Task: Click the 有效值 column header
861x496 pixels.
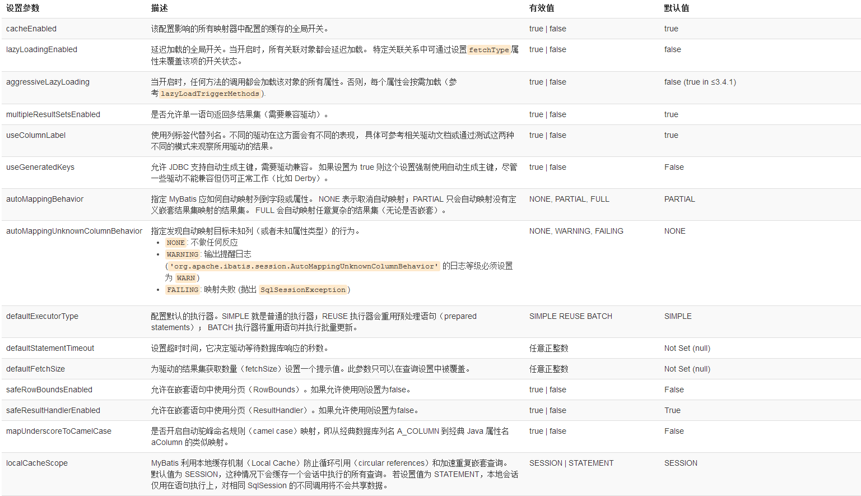Action: pos(542,8)
